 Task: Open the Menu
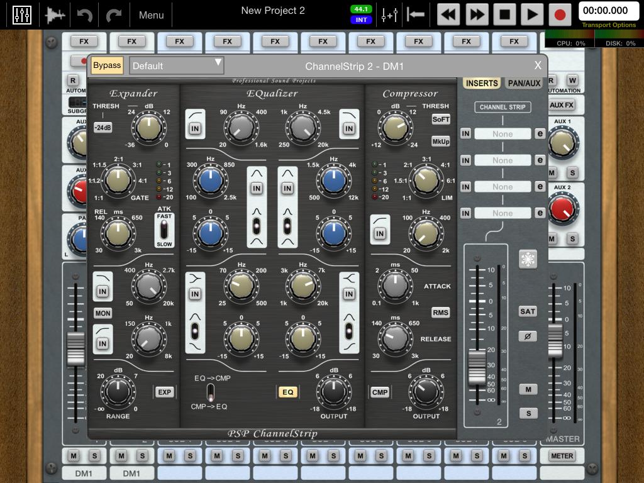click(x=151, y=15)
